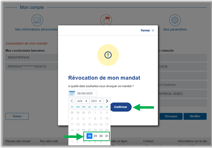Click Contact footer heading
Screen dimensions: 212x148
[148, 141]
